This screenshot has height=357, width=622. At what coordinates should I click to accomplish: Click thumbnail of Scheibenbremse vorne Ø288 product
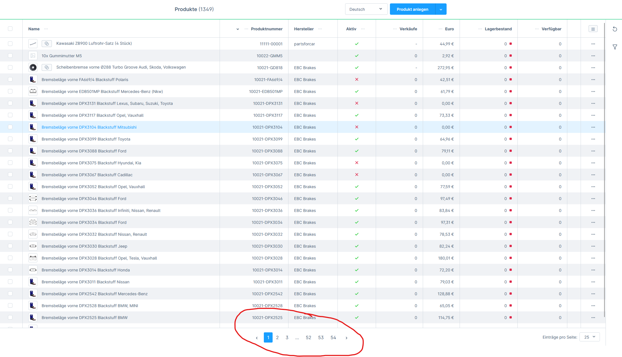33,67
